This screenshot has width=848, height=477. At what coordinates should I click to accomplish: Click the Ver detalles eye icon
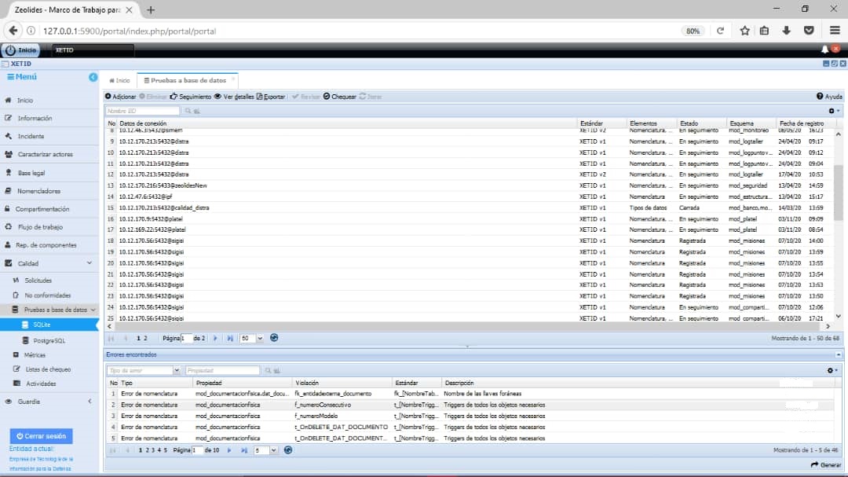(x=217, y=97)
